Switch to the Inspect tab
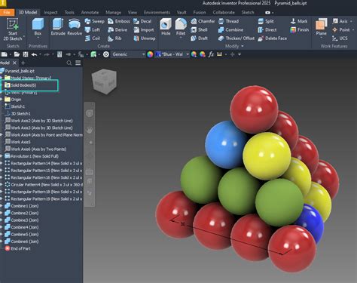357x283 pixels. coord(50,12)
